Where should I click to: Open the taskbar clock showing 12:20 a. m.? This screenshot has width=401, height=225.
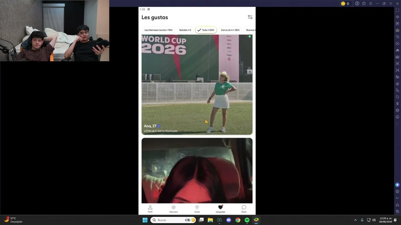[x=386, y=220]
